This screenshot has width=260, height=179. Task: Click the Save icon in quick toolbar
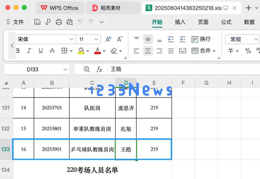(x=37, y=22)
